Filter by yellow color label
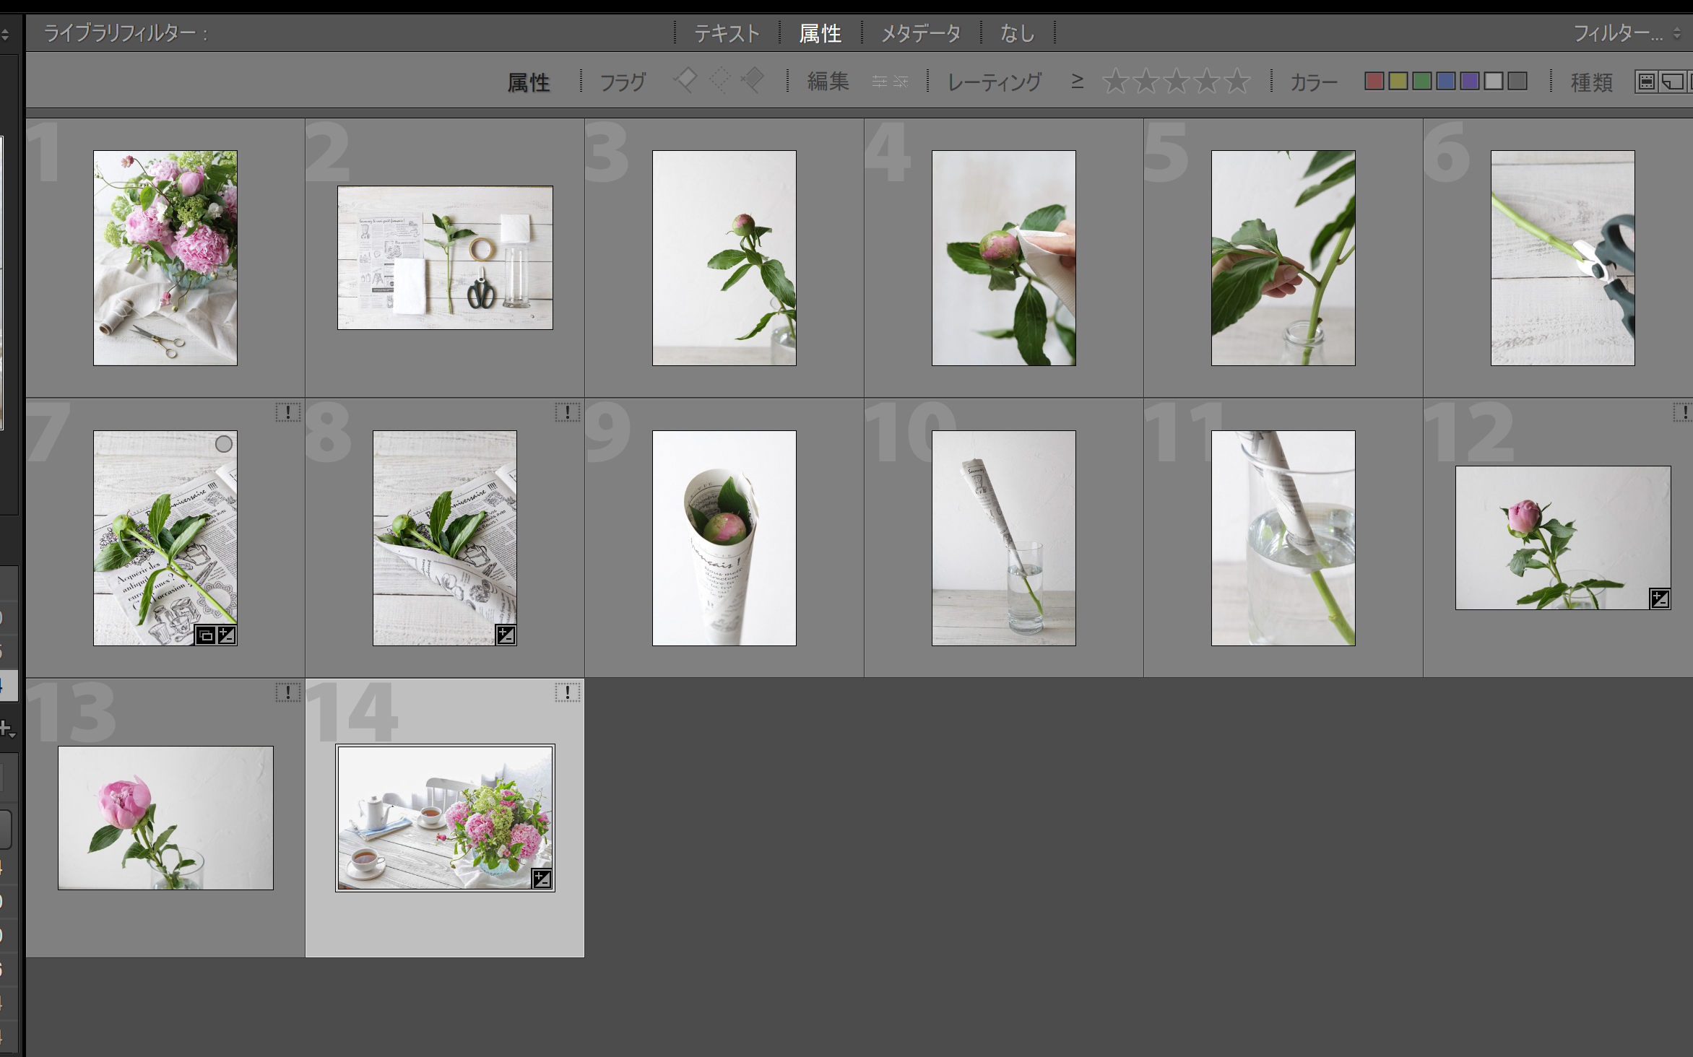Image resolution: width=1693 pixels, height=1057 pixels. click(1398, 81)
